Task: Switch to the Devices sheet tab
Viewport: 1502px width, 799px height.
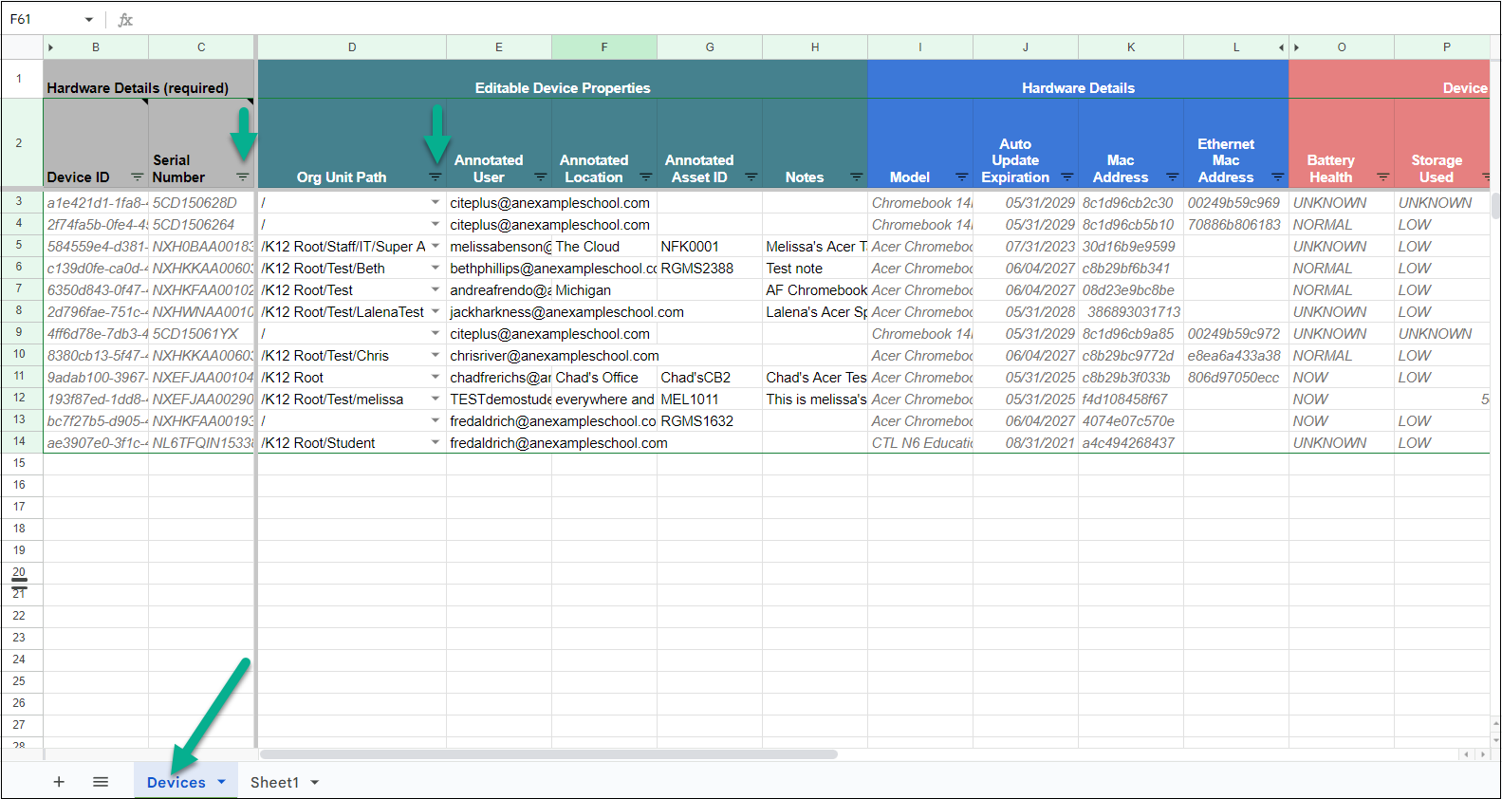Action: pos(176,782)
